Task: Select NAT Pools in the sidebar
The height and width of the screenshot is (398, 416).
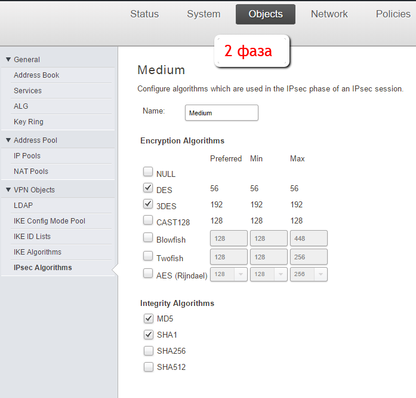Action: point(31,172)
